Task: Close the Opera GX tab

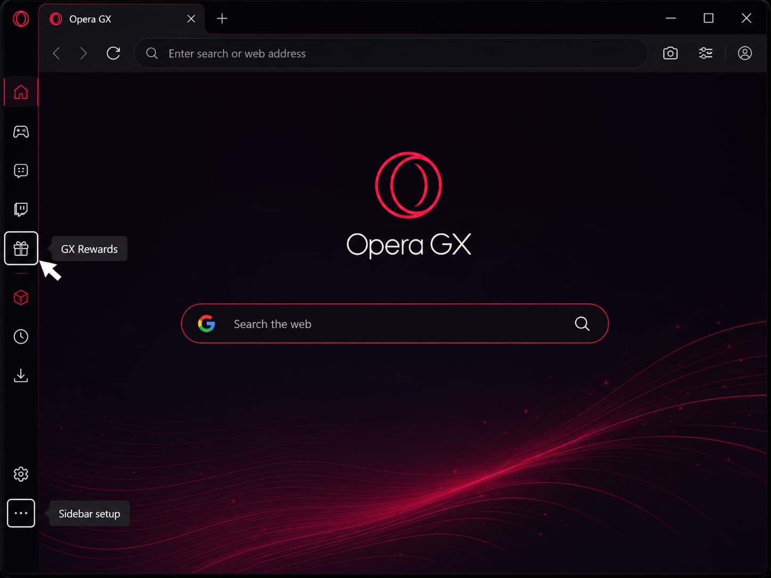Action: click(191, 19)
